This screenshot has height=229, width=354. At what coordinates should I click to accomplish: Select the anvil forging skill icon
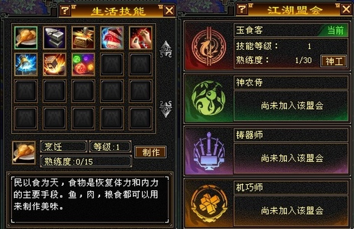(55, 38)
